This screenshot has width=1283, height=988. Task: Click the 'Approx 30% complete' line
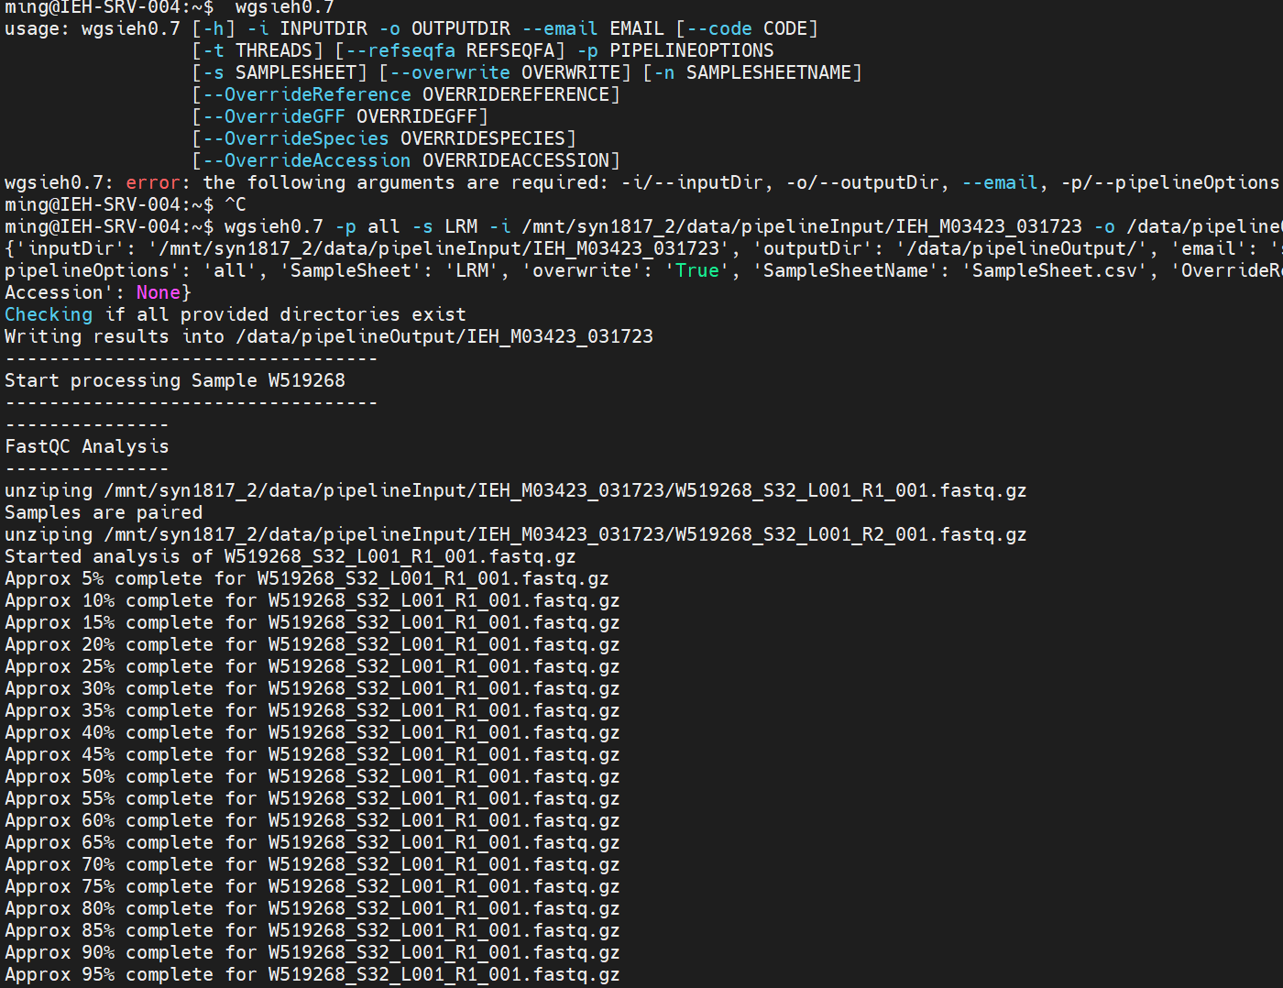[313, 688]
